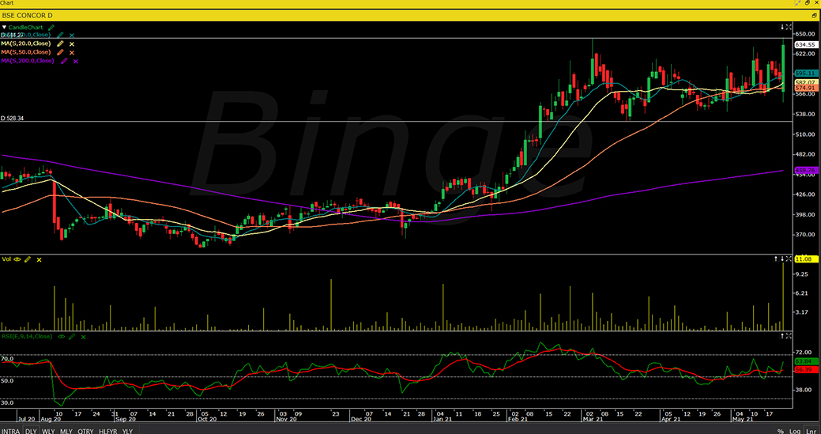Pin the Chart window using the pin icon
The image size is (821, 434).
tap(797, 3)
